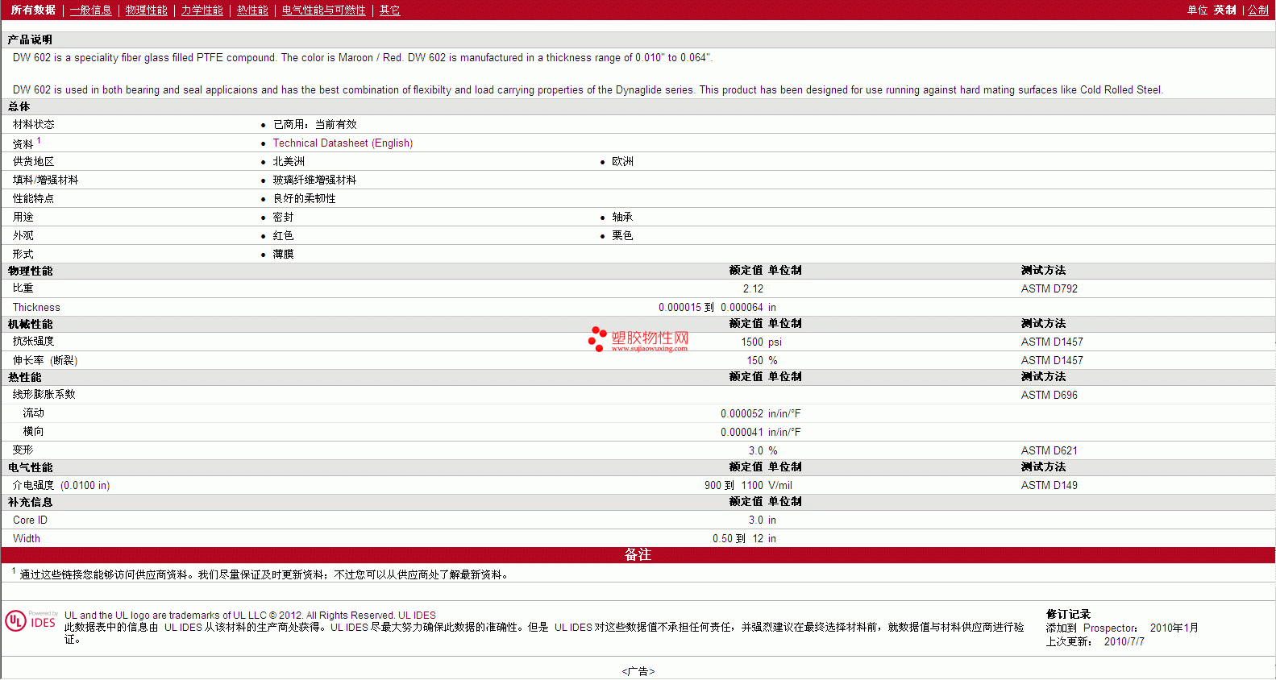Select the 材料状态 row label

[34, 124]
